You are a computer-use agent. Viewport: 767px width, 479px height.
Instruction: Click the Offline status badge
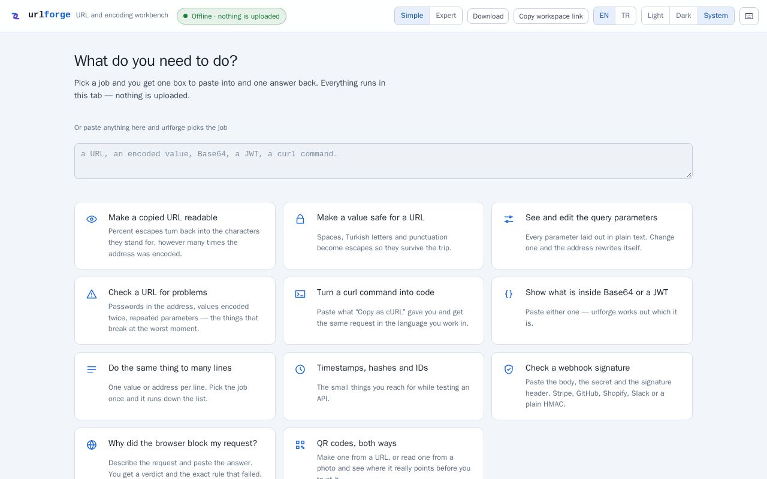231,16
